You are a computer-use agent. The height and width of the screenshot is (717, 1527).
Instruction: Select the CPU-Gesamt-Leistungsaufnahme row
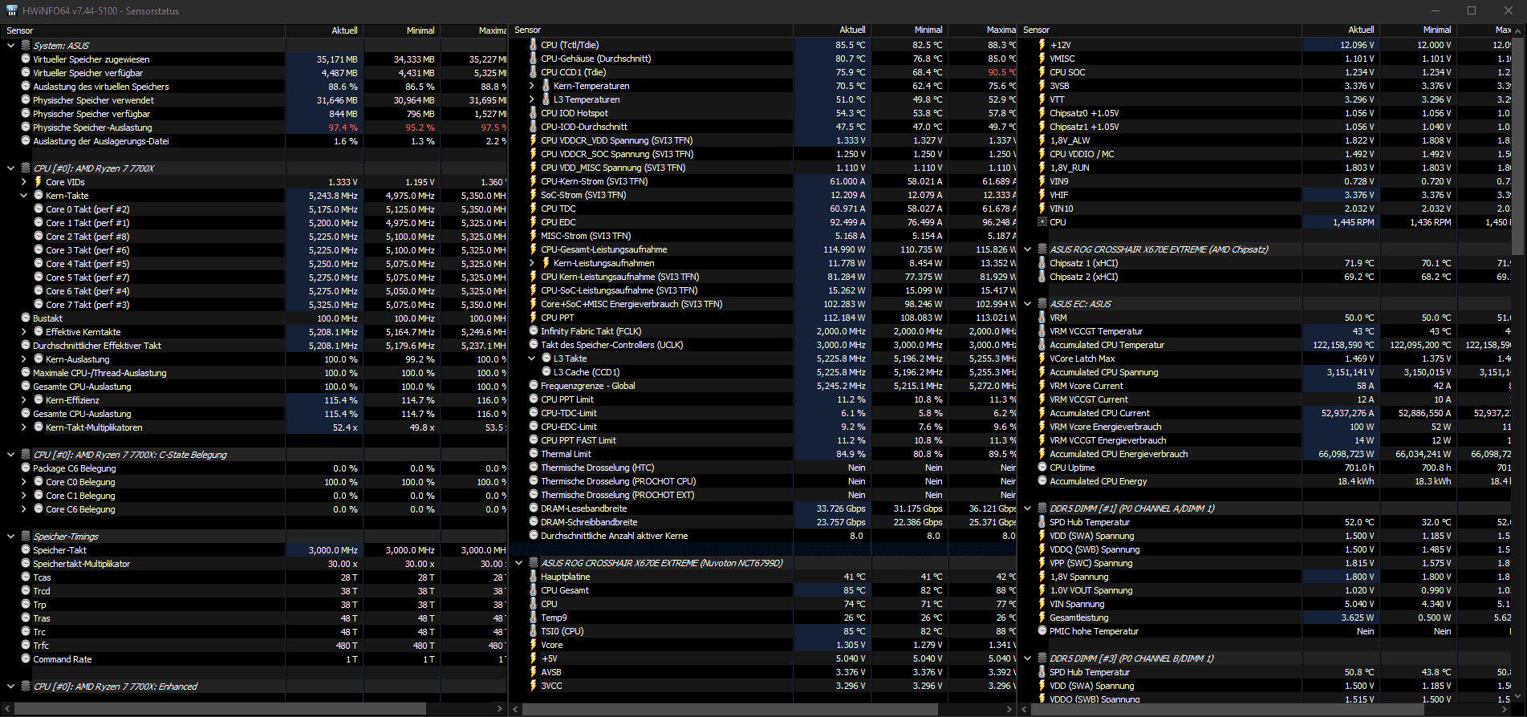point(763,249)
